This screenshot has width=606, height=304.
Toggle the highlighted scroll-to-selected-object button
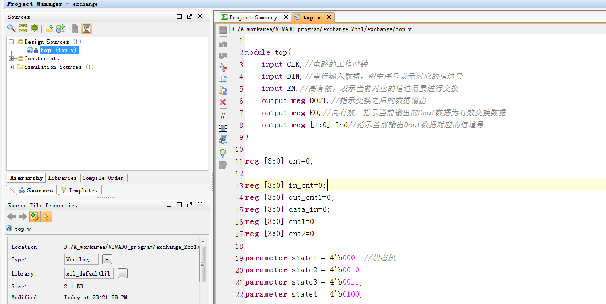pyautogui.click(x=86, y=28)
